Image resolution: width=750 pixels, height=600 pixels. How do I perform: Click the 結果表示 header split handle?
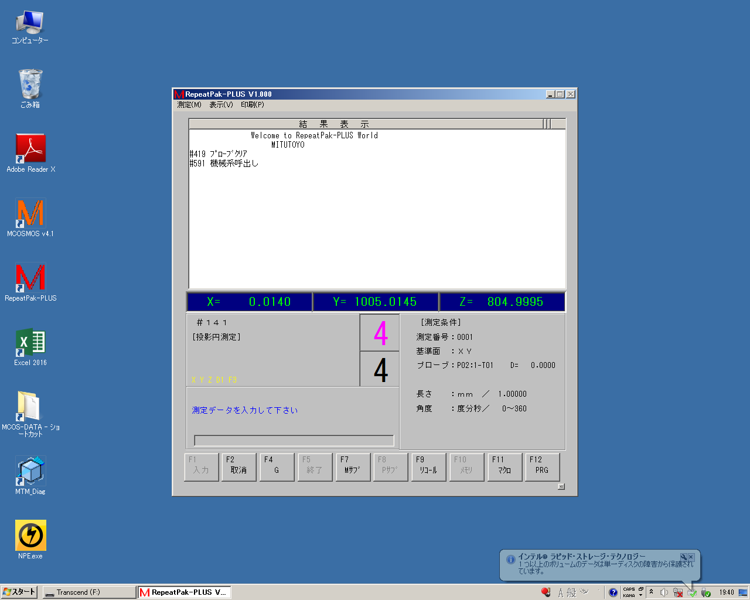[546, 124]
